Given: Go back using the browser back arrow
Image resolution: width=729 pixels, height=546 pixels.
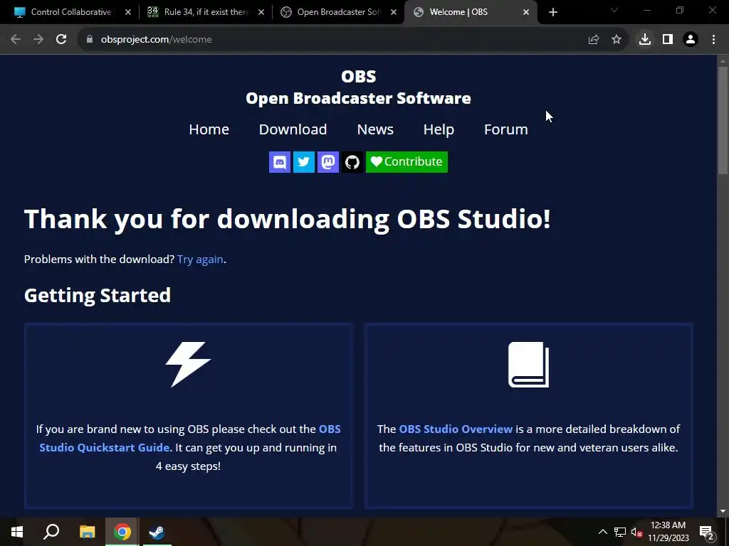Looking at the screenshot, I should pos(16,40).
